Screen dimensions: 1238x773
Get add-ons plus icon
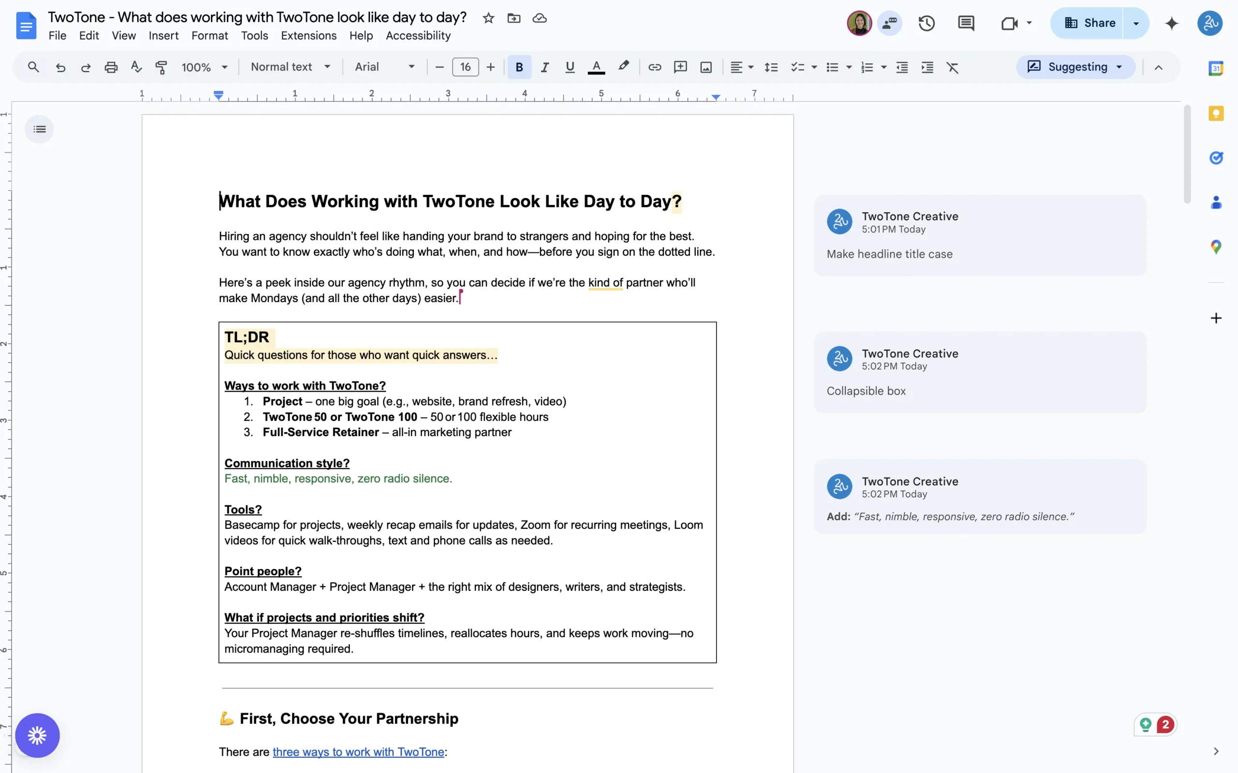[1215, 318]
